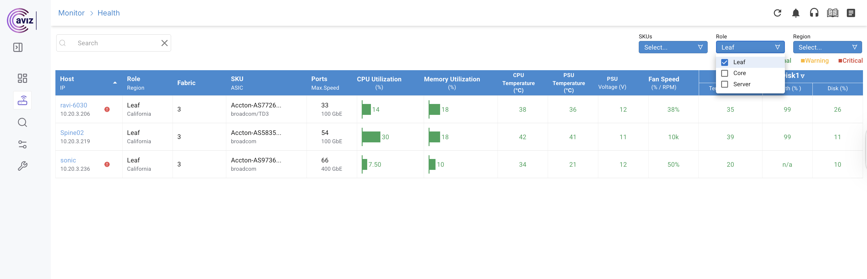867x279 pixels.
Task: Expand the Region select dropdown
Action: tap(827, 47)
